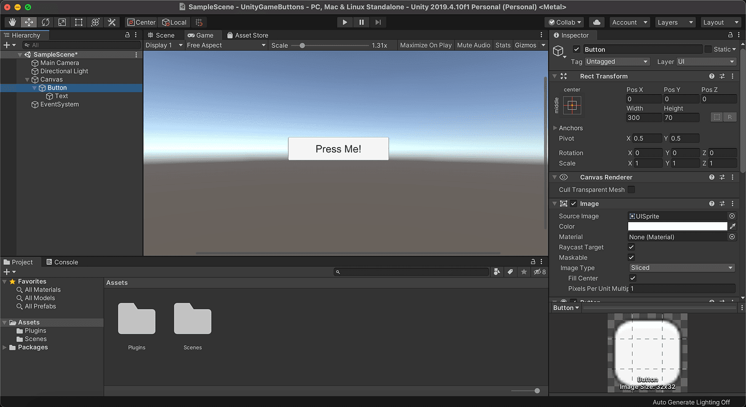Click the eyedropper next to Color
The width and height of the screenshot is (746, 407).
pyautogui.click(x=733, y=226)
